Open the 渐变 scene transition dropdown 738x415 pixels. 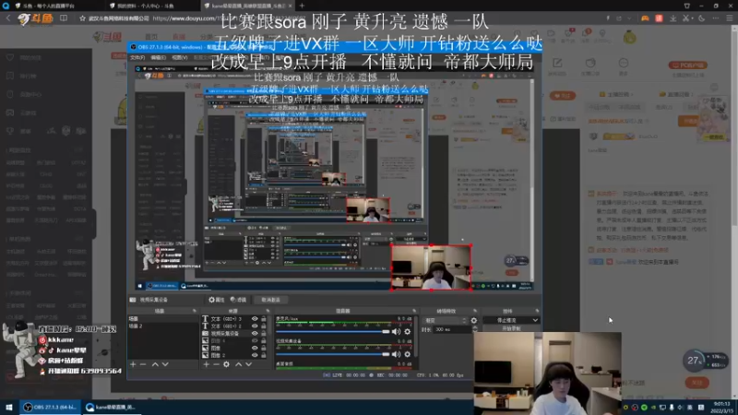[446, 320]
